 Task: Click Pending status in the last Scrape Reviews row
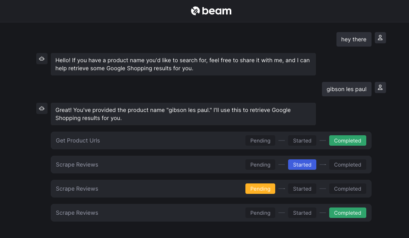[x=260, y=213]
